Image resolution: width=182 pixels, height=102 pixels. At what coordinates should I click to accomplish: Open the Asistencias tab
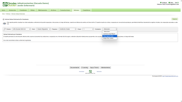(x=13, y=10)
